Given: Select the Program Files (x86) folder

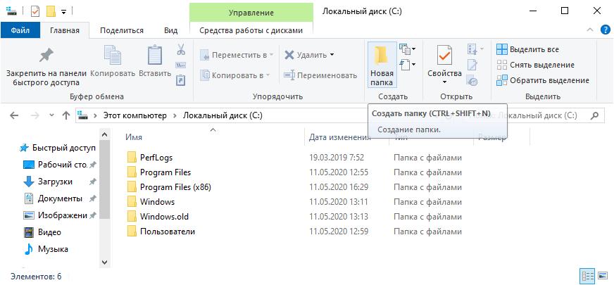Looking at the screenshot, I should click(x=175, y=187).
